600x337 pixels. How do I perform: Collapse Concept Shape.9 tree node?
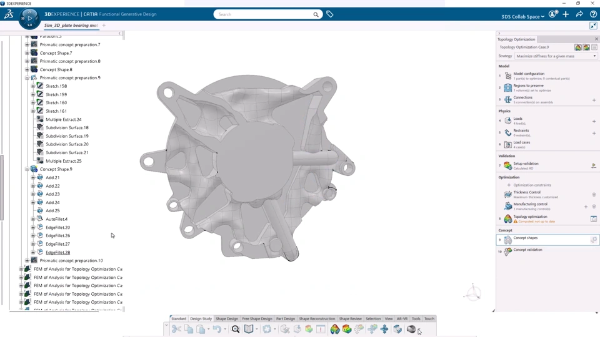pos(27,169)
